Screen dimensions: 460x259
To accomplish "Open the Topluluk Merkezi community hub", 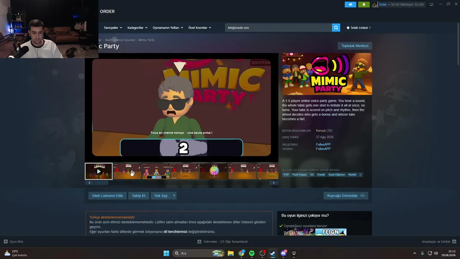I will click(x=355, y=46).
